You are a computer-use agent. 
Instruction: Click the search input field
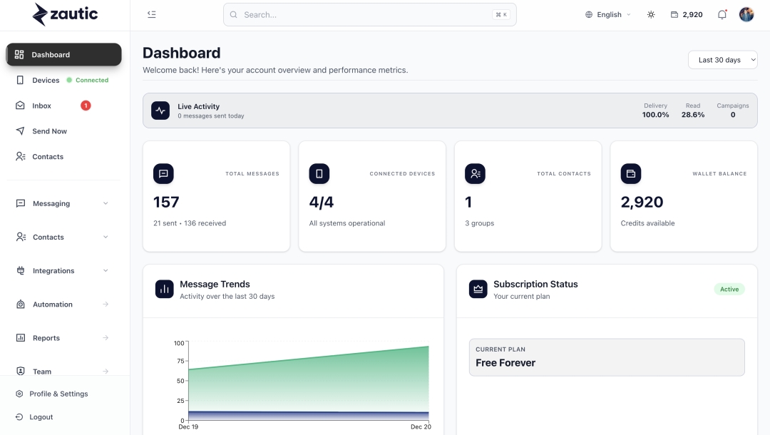[x=364, y=14]
